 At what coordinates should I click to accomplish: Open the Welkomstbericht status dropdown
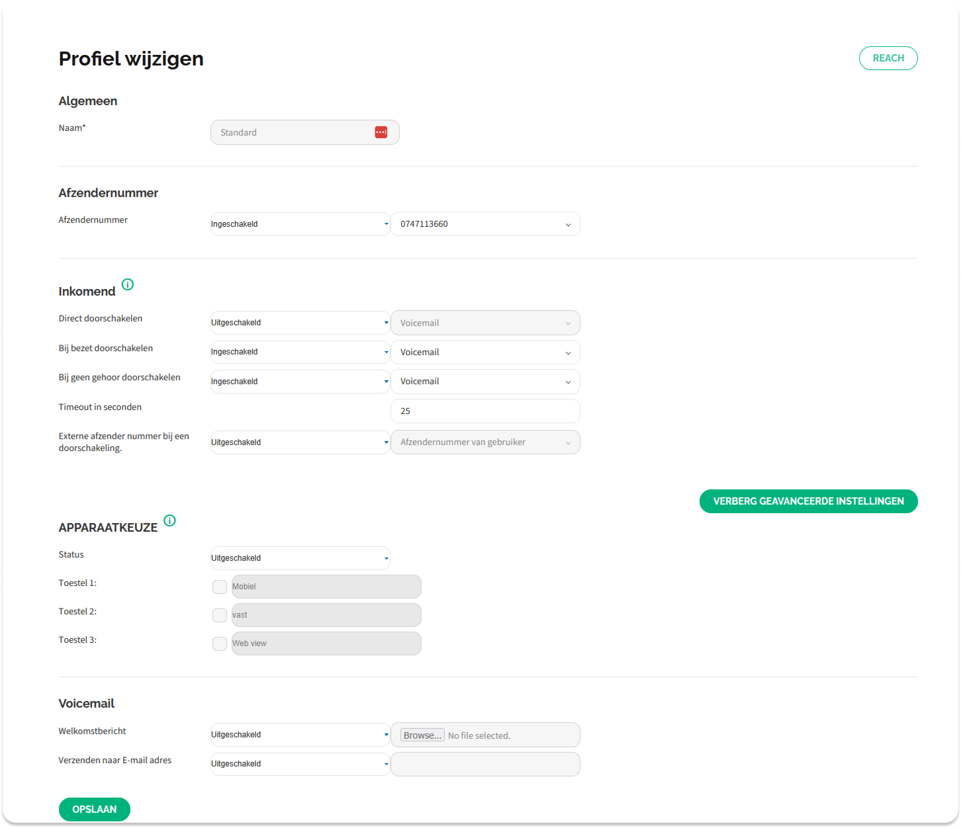[299, 734]
